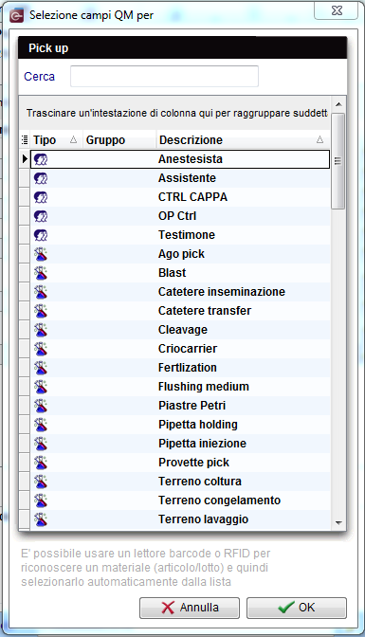This screenshot has width=365, height=637.
Task: Choose Catetere transfer from the list
Action: click(179, 311)
